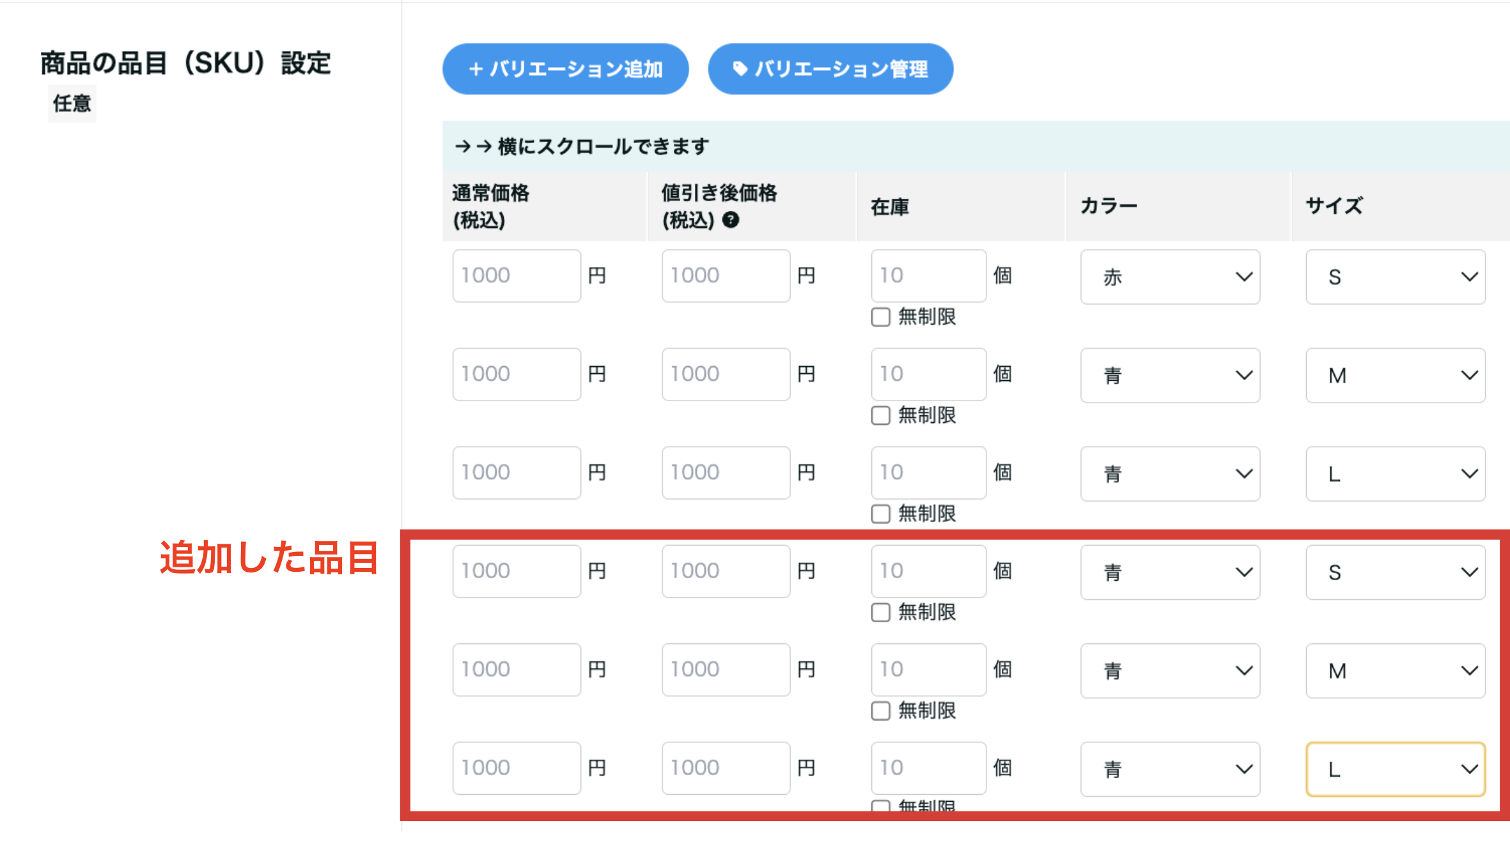Click 通常価格 input in the 赤 row
This screenshot has width=1510, height=851.
click(x=517, y=275)
